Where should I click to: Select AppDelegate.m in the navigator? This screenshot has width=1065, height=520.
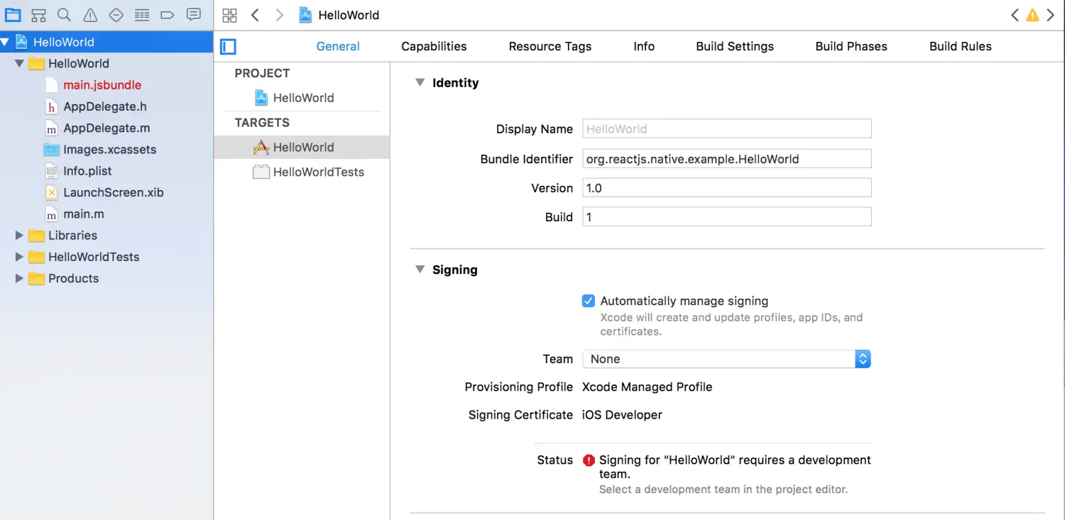(x=106, y=128)
